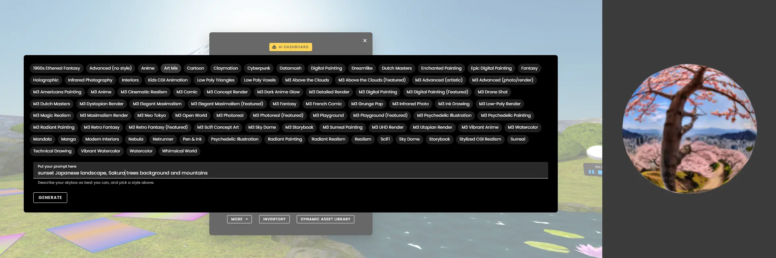This screenshot has height=258, width=776.
Task: Select the 1960s Ethereal Fantasy style
Action: (56, 68)
